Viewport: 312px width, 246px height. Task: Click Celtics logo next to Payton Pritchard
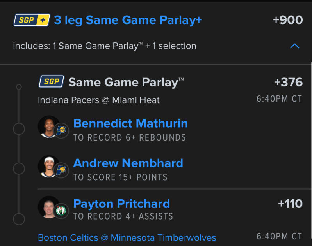tap(61, 211)
